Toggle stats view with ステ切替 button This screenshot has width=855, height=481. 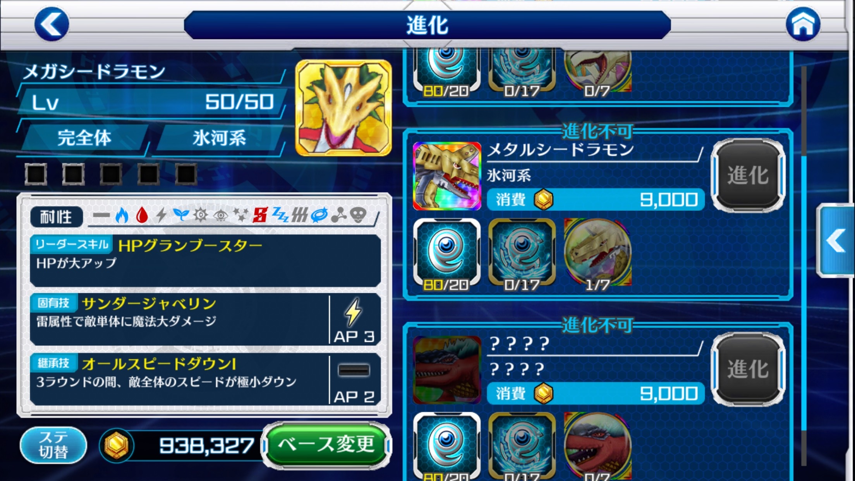point(53,445)
